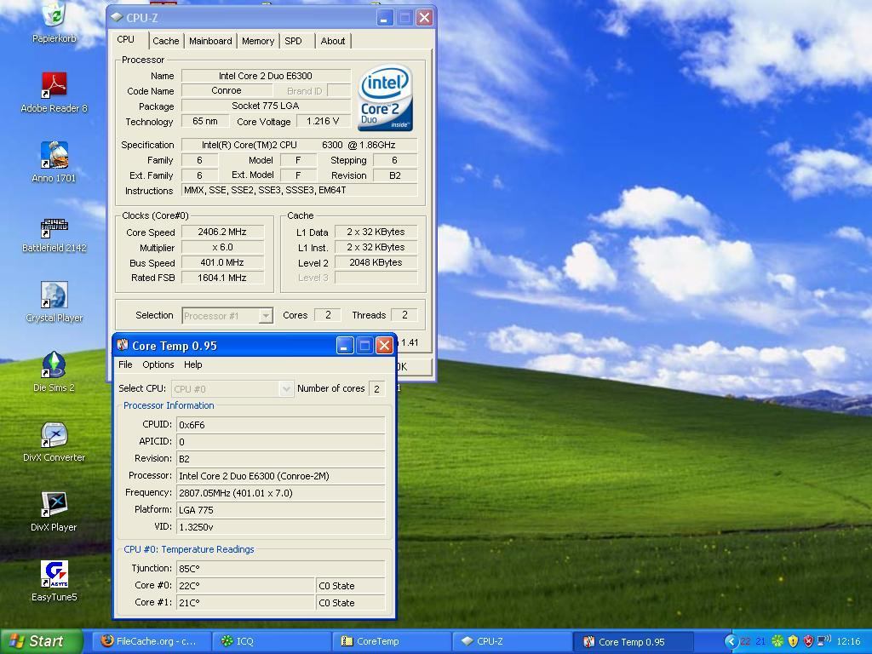
Task: Open the Options menu in Core Temp
Action: point(158,364)
